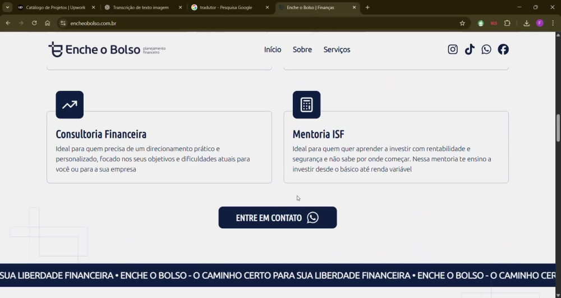Open the Extensions puzzle menu
The height and width of the screenshot is (298, 561).
click(507, 23)
